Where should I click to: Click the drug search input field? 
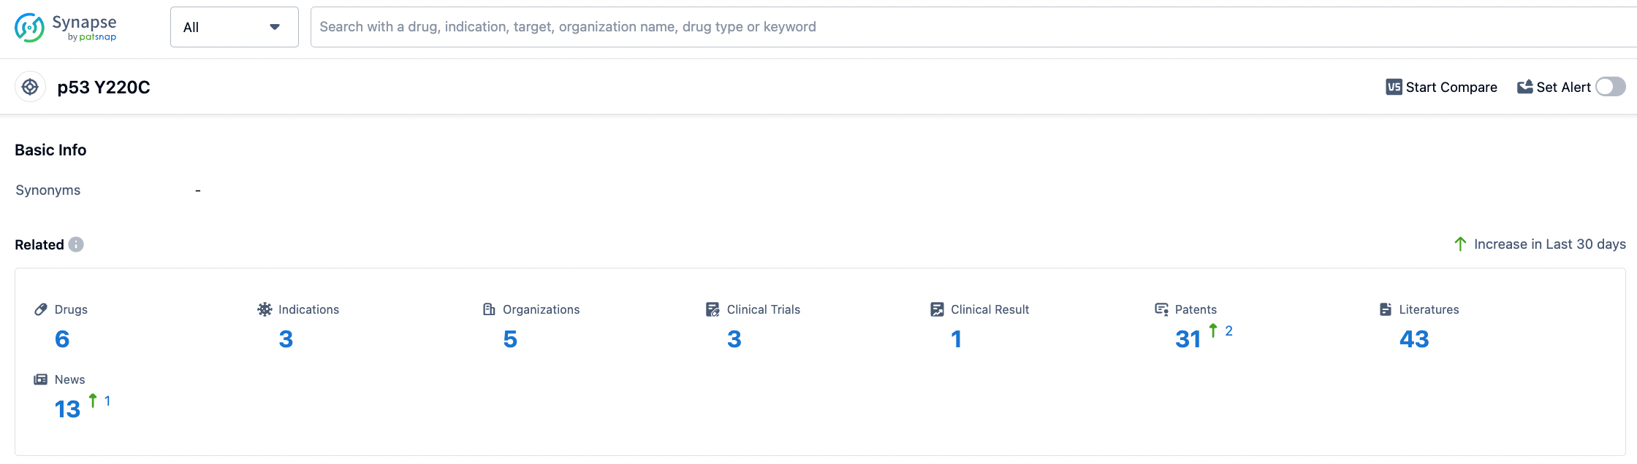tap(950, 27)
